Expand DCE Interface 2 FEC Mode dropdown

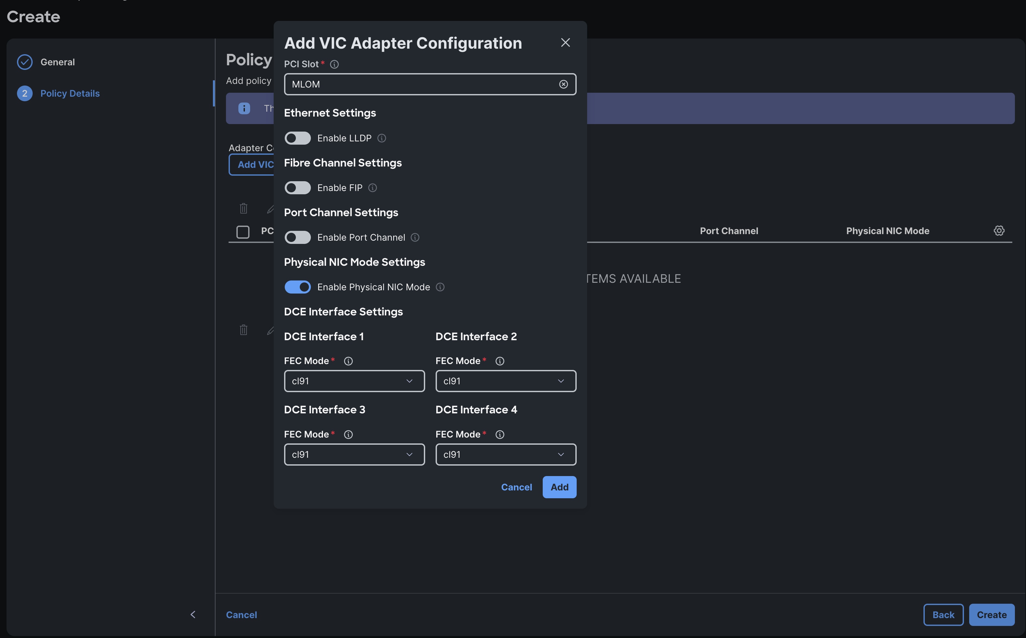coord(505,381)
